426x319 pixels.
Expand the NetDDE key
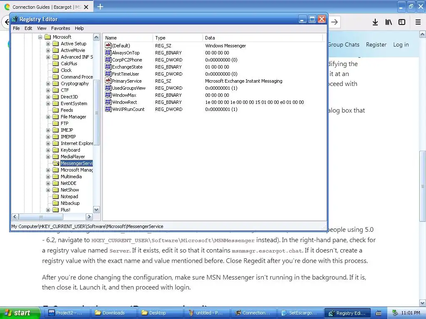coord(48,183)
